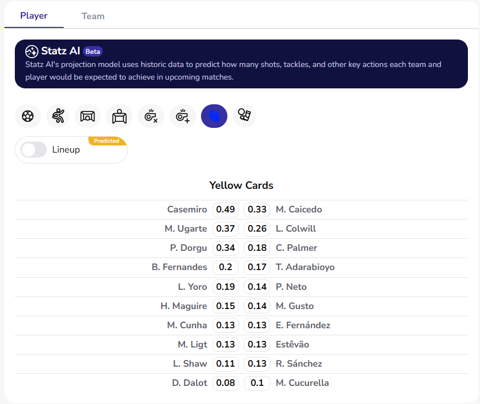
Task: Click C. Palmer's 0.18 value
Action: tap(257, 248)
